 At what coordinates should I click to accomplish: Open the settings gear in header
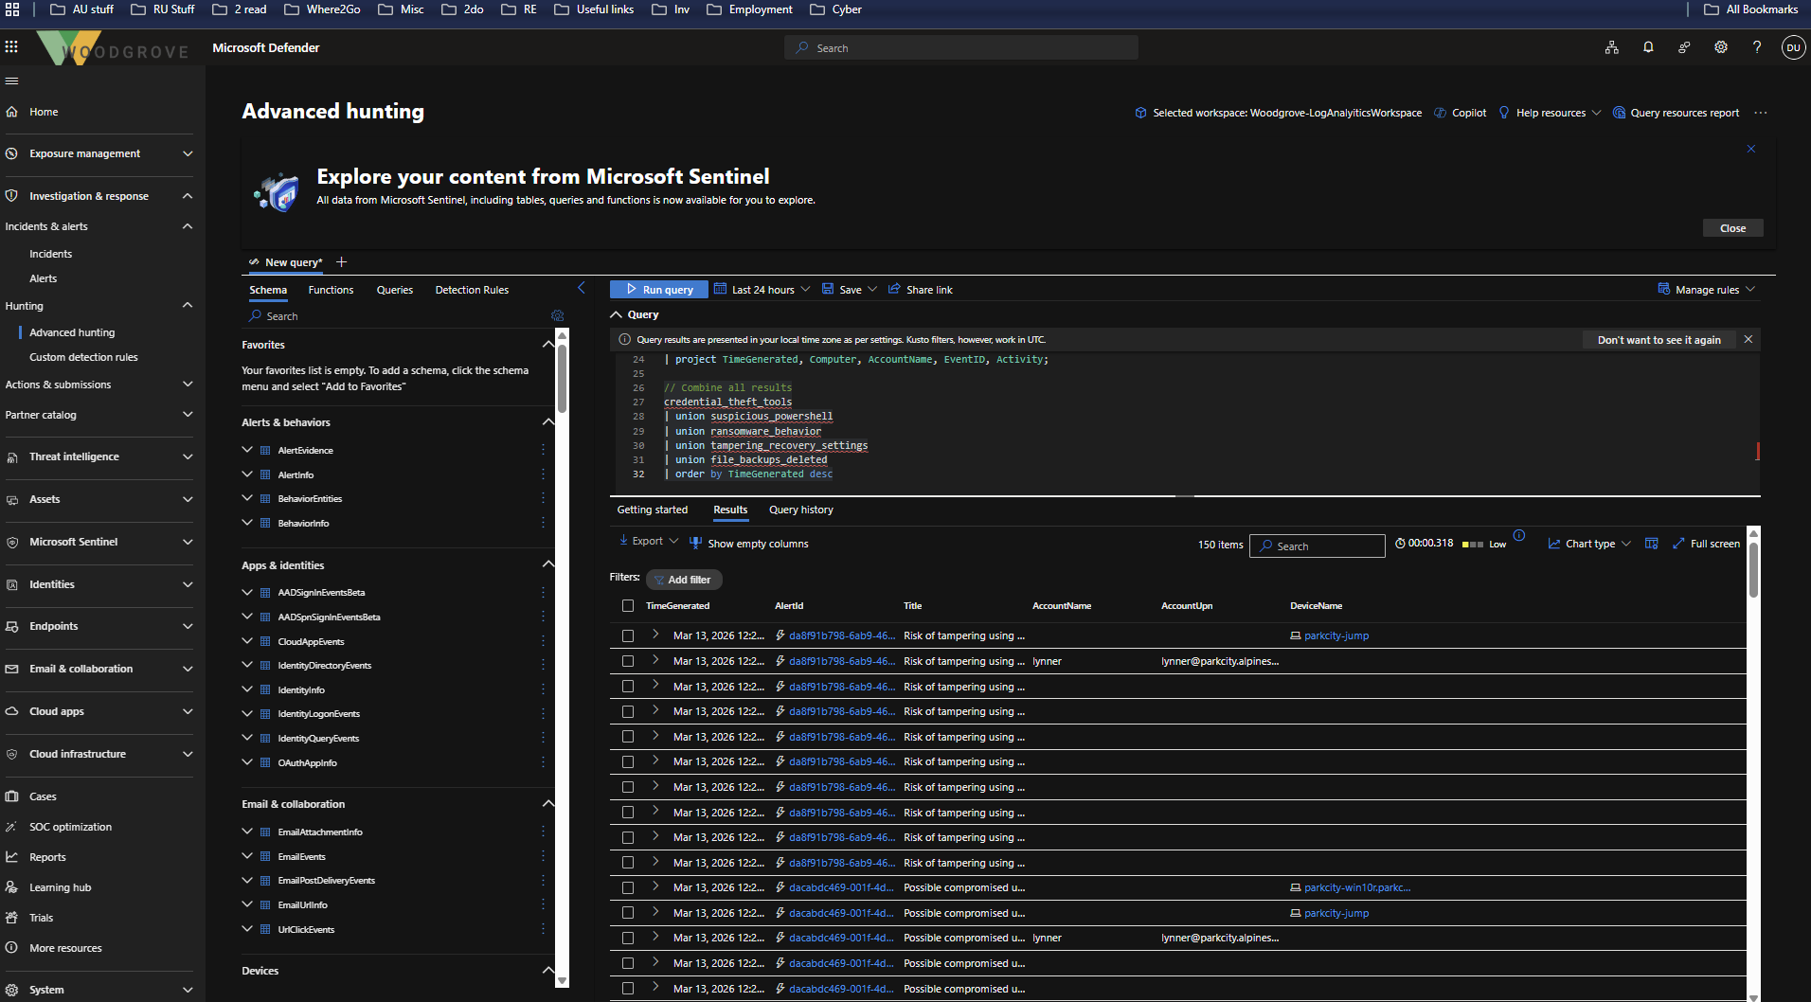pyautogui.click(x=1720, y=47)
